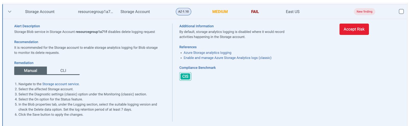Click the truncated resourcegroup1a7… resource name
Image resolution: width=409 pixels, height=126 pixels.
pos(95,12)
